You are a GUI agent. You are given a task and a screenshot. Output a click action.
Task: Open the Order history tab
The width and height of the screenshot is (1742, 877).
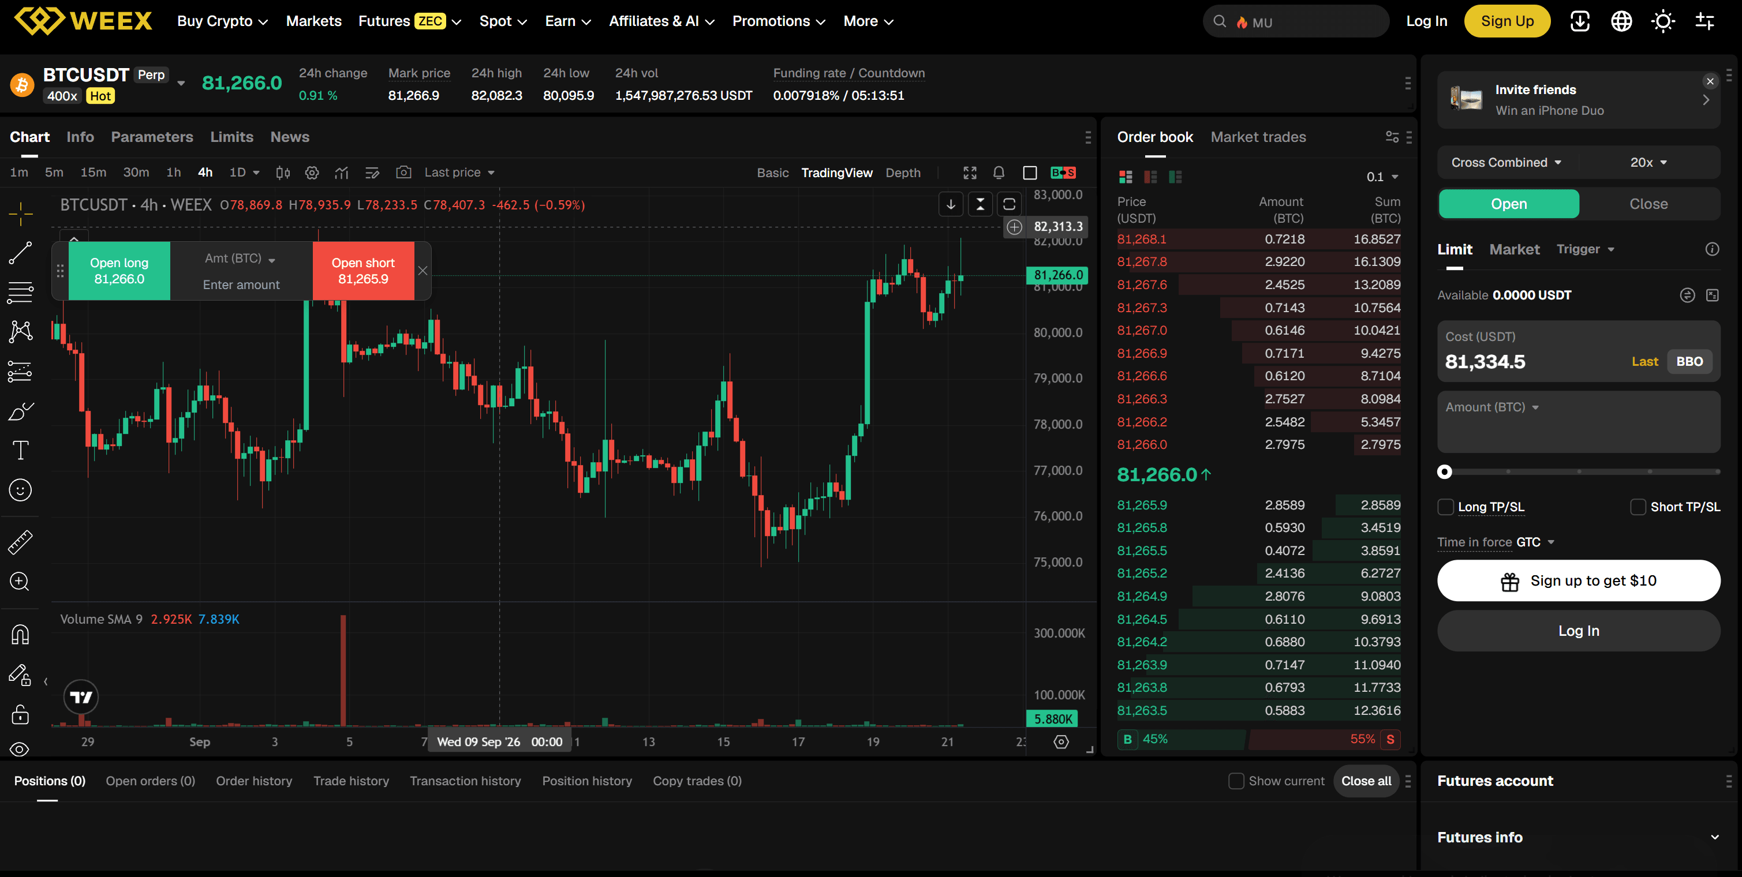tap(253, 781)
